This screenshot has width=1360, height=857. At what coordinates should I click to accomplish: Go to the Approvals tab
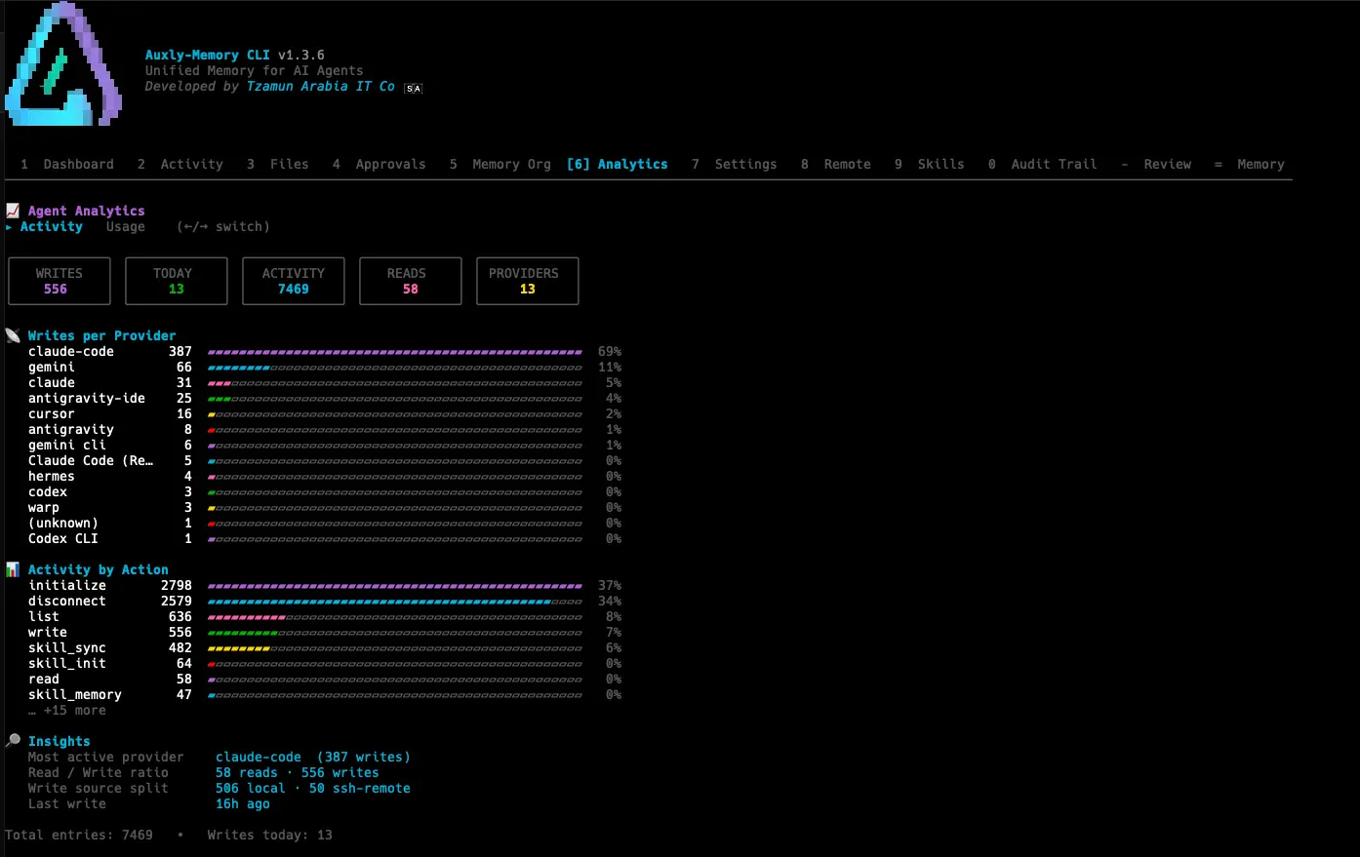pyautogui.click(x=380, y=164)
